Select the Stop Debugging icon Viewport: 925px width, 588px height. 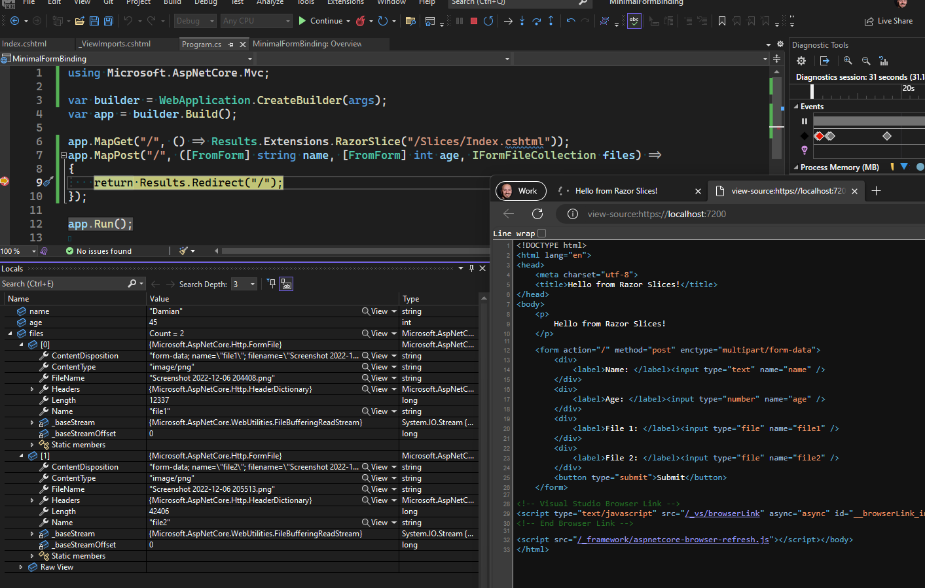point(475,20)
